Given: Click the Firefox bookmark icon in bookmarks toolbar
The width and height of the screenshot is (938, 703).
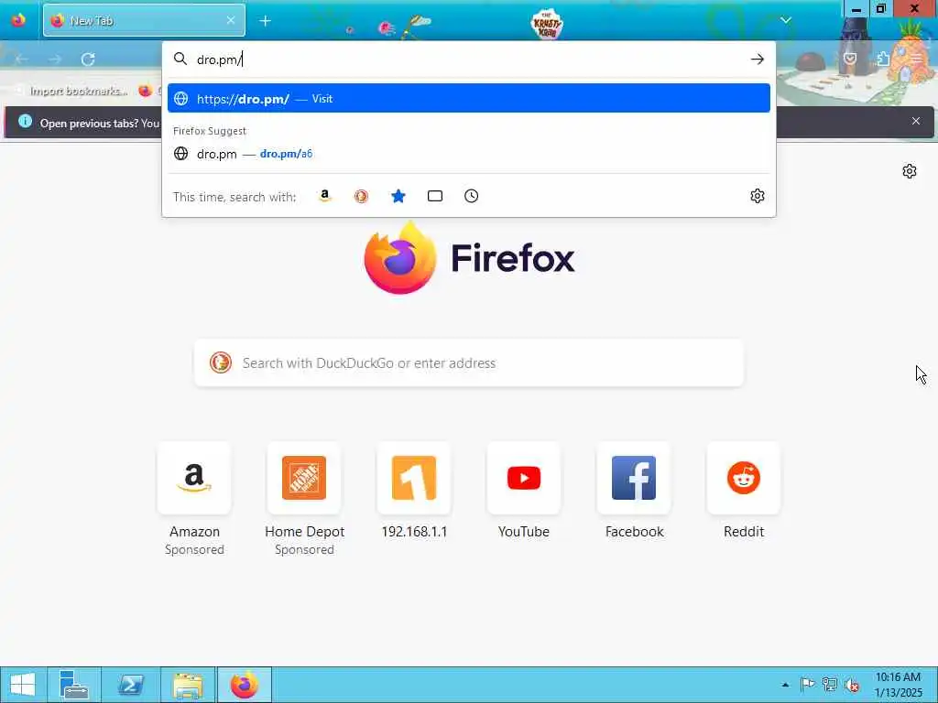Looking at the screenshot, I should point(145,91).
